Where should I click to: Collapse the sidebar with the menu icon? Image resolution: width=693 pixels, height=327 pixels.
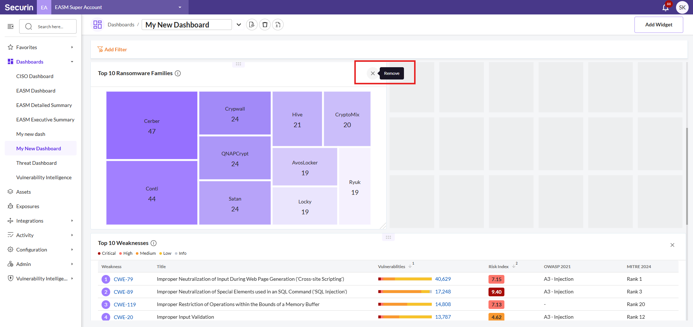click(x=10, y=26)
